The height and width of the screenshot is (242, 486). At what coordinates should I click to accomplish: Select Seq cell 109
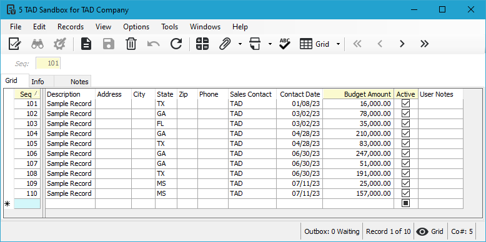pyautogui.click(x=27, y=183)
